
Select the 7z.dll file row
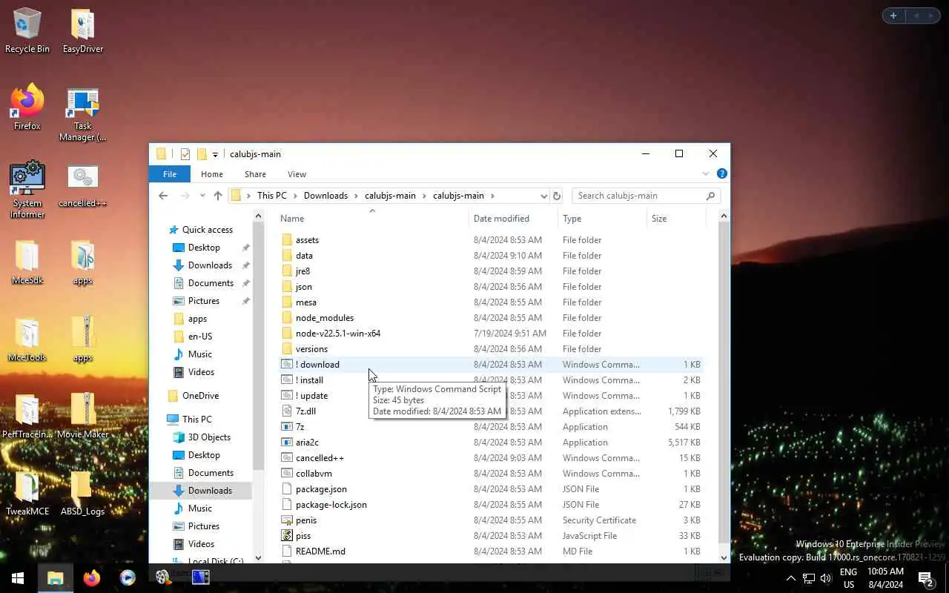tap(489, 411)
